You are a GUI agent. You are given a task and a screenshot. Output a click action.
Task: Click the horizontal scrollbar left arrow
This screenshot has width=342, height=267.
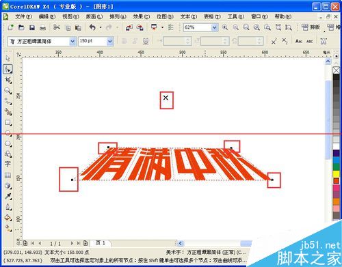click(x=180, y=243)
